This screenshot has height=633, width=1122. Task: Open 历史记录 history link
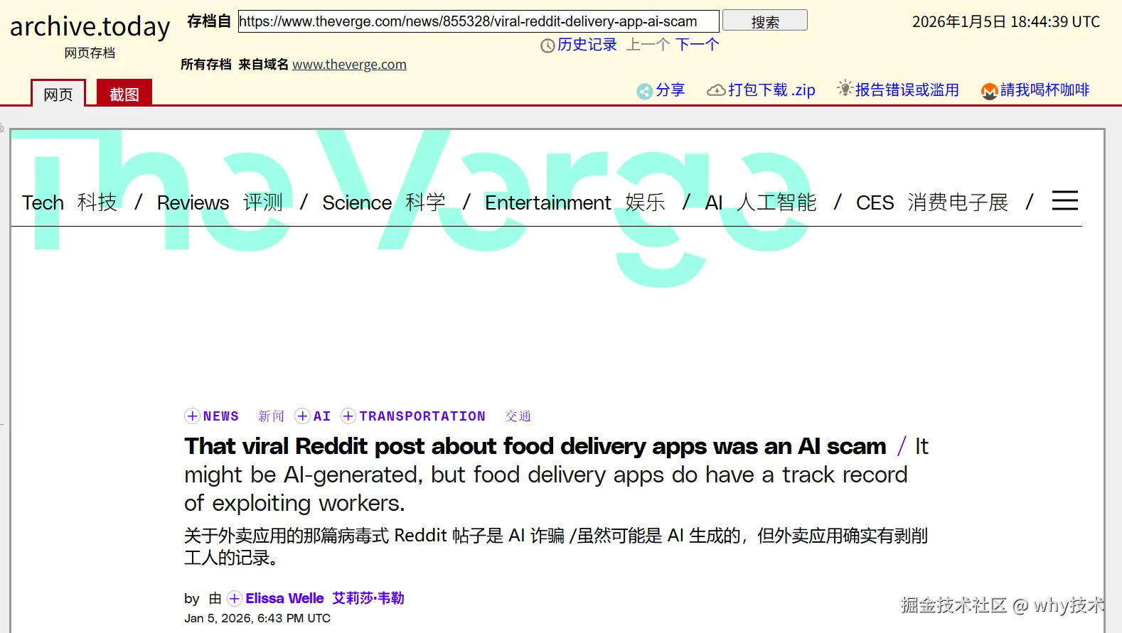(x=587, y=45)
